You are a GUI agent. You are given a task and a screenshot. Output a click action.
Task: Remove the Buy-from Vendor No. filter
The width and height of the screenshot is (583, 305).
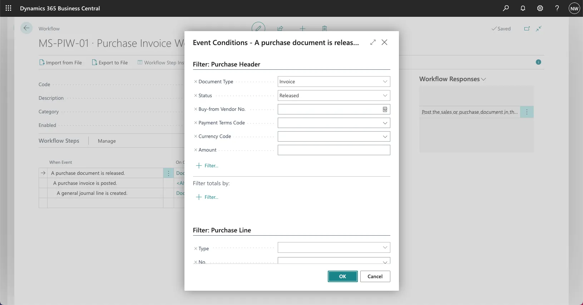(x=196, y=109)
